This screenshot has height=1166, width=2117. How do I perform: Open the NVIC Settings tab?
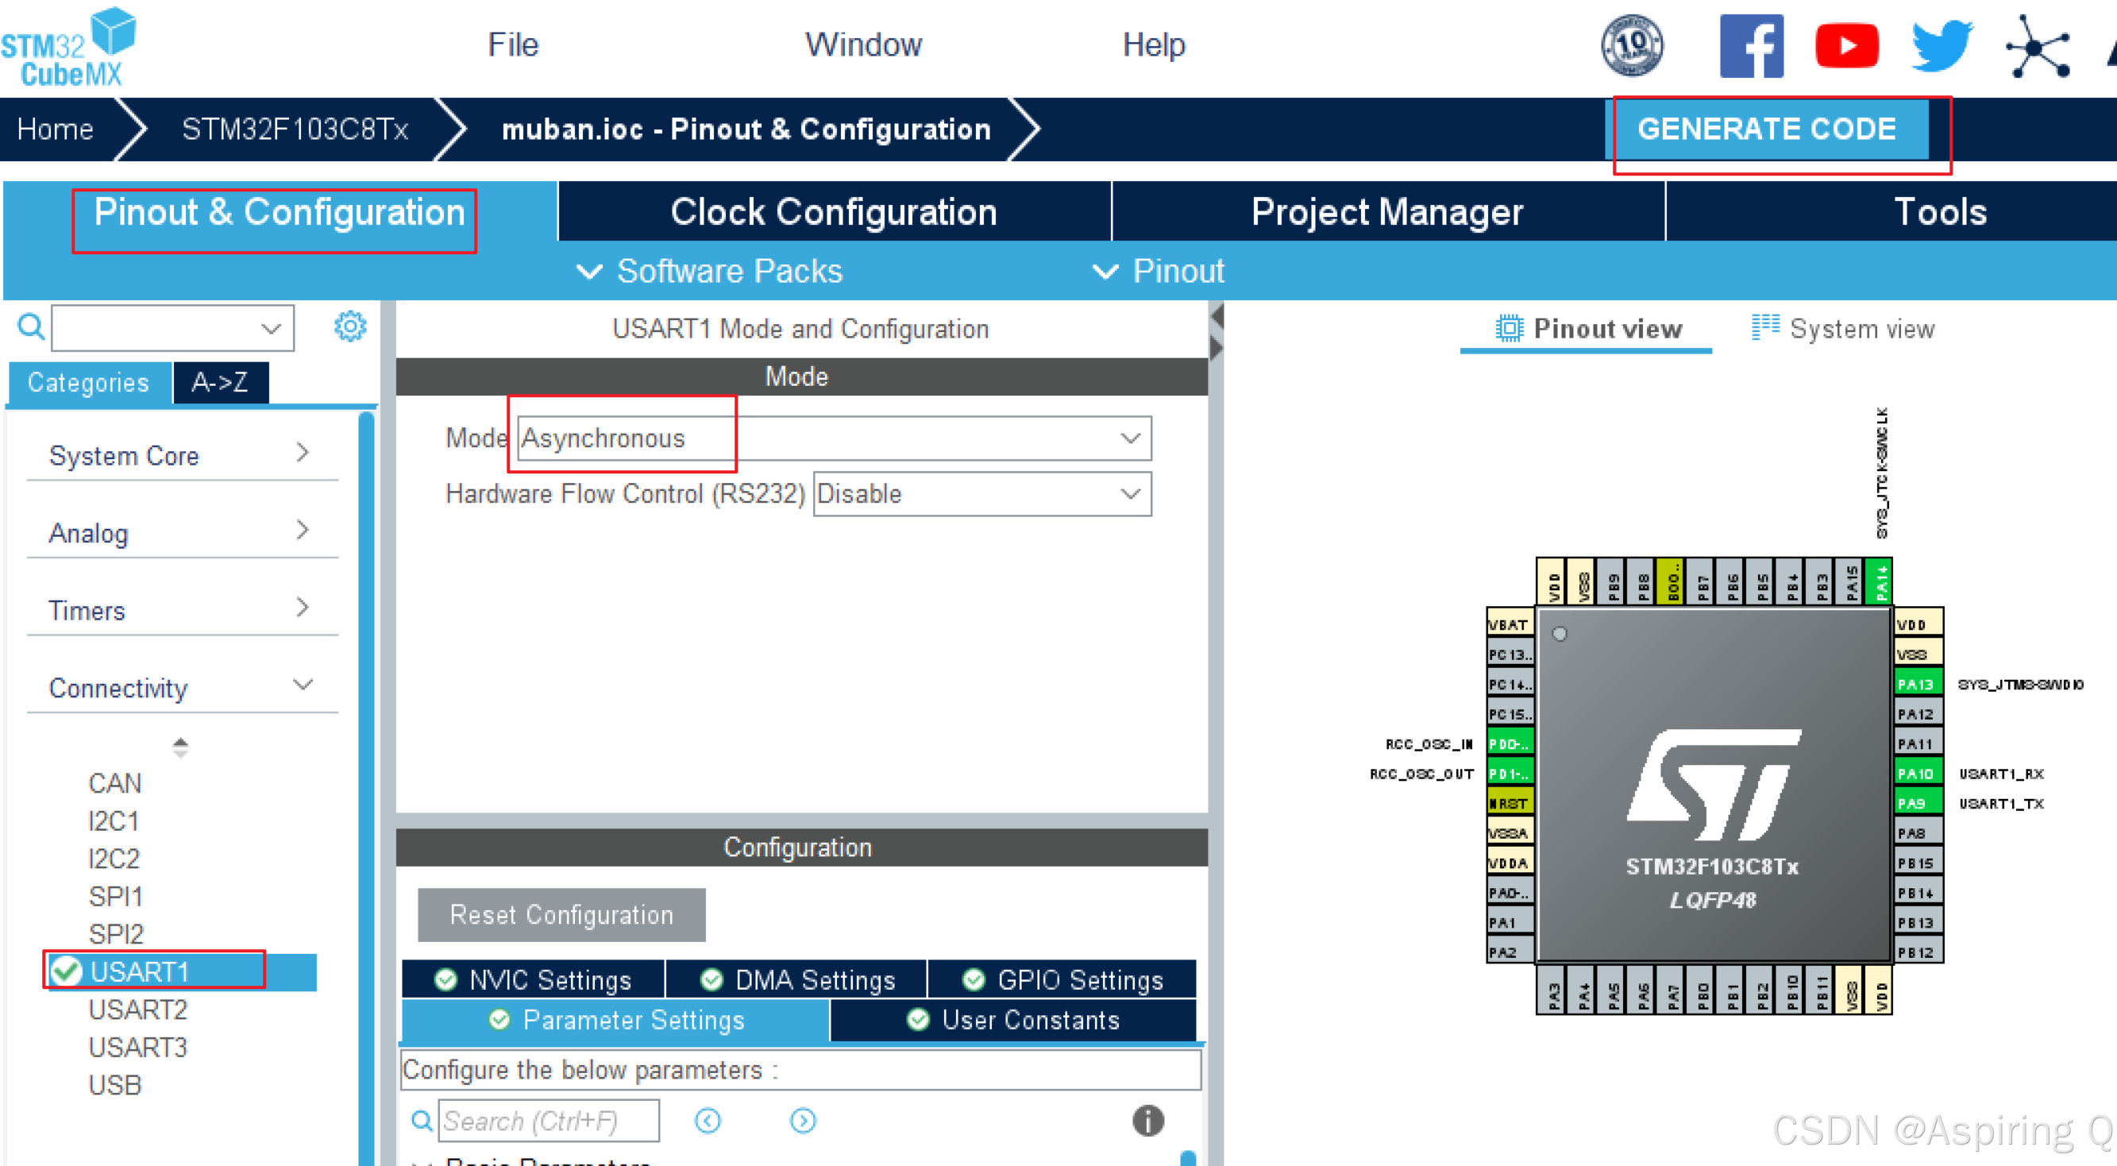pos(534,979)
